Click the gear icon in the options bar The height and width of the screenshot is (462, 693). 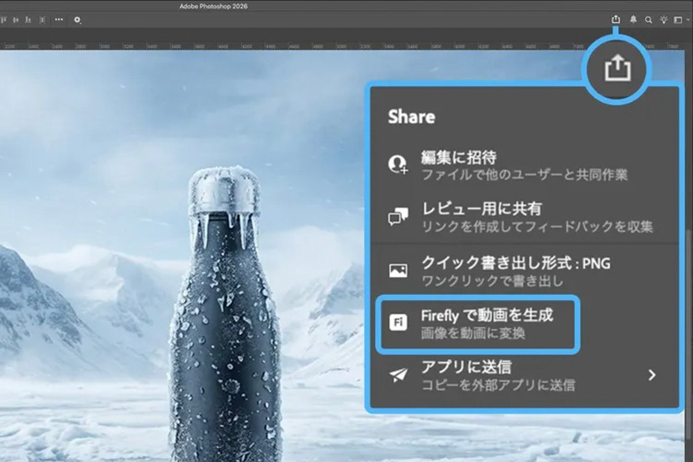click(x=77, y=20)
